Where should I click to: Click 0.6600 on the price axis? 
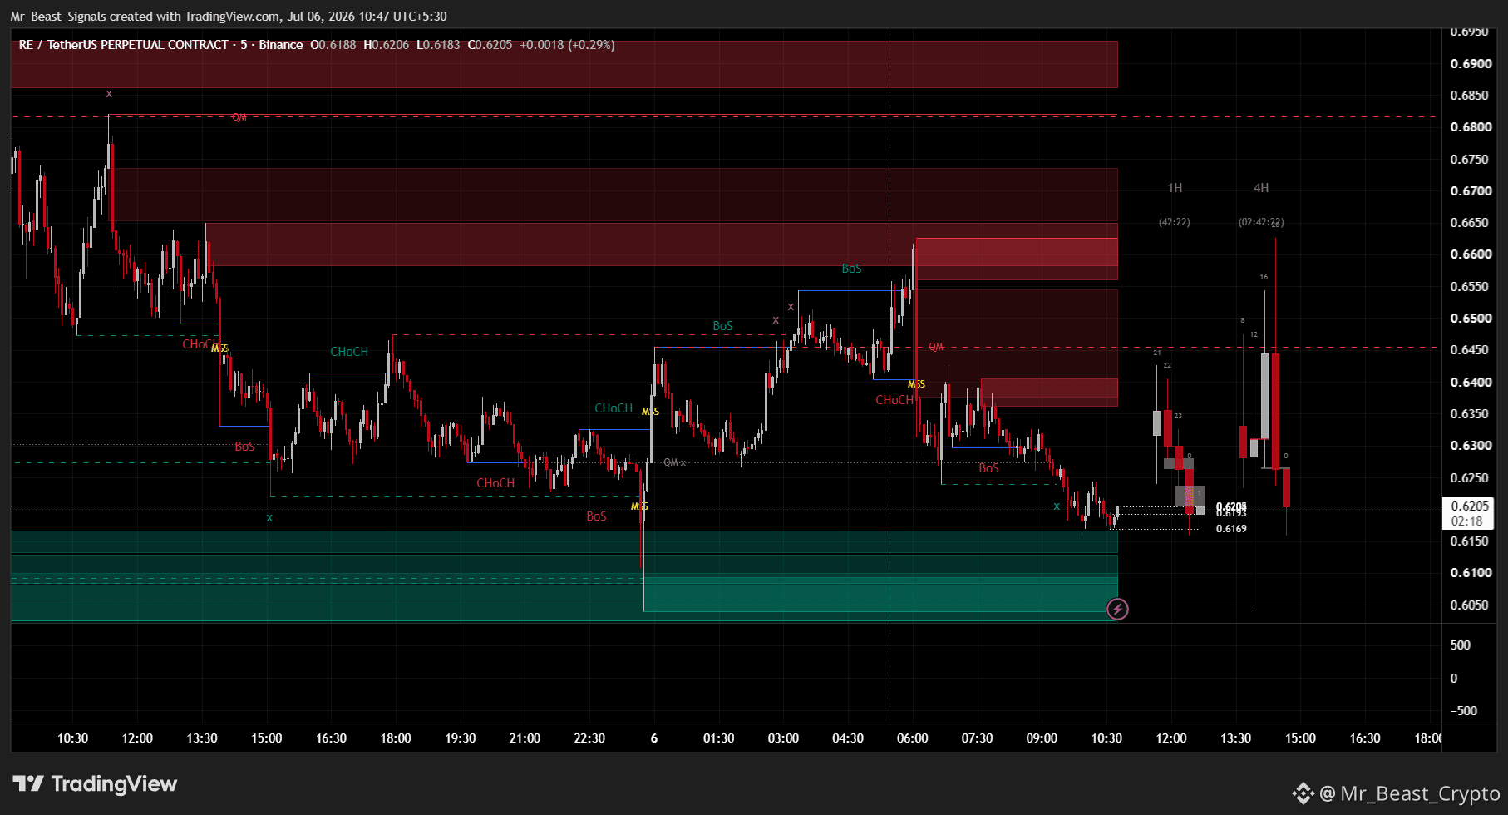click(x=1469, y=254)
